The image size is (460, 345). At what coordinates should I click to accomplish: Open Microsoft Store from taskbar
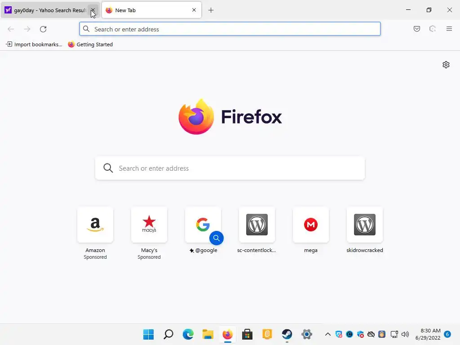pos(248,334)
